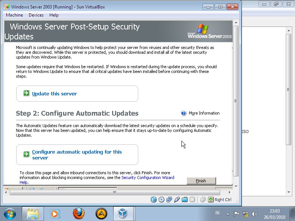The width and height of the screenshot is (295, 221).
Task: Open the volume speaker tray icon
Action: 254,214
